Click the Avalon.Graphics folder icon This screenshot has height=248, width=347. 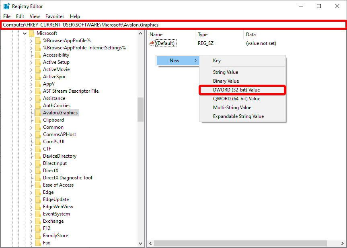[38, 113]
